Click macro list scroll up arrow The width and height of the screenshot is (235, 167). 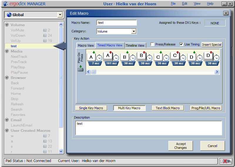point(61,24)
